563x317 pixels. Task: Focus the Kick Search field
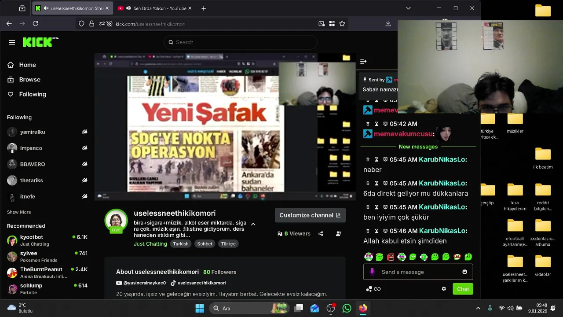click(240, 42)
